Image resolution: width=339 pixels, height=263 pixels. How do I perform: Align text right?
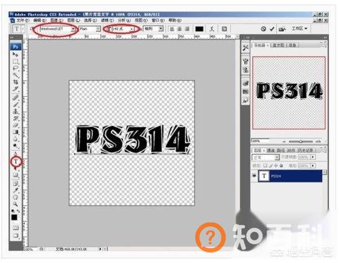click(x=187, y=29)
